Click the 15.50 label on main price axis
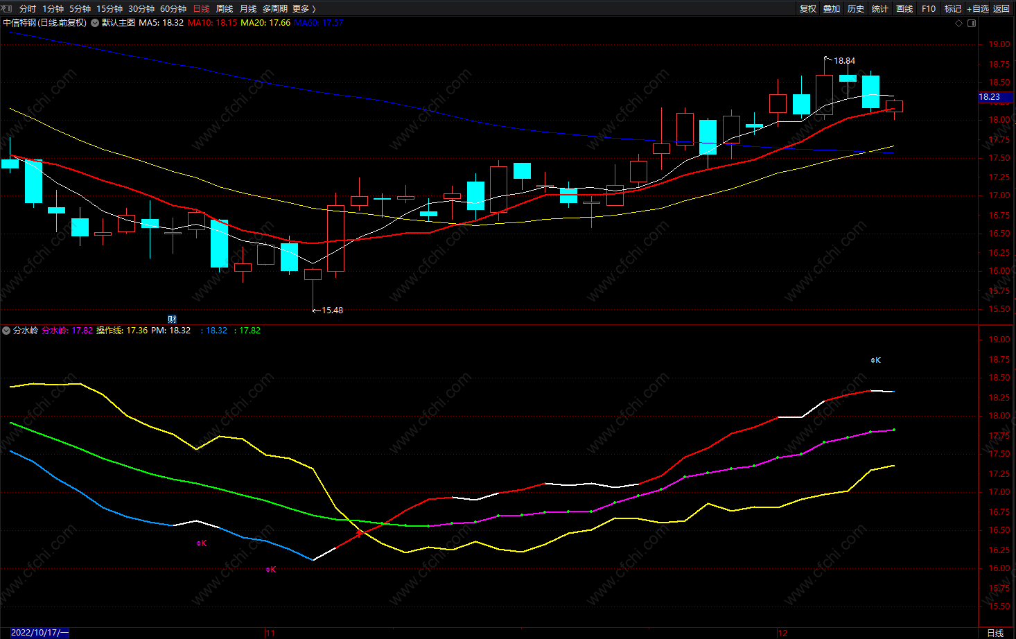 point(999,310)
